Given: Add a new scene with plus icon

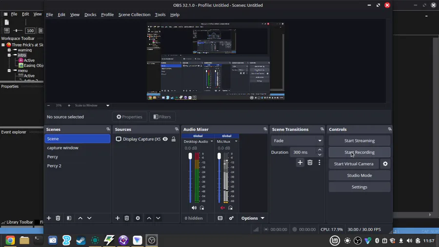Looking at the screenshot, I should 49,218.
